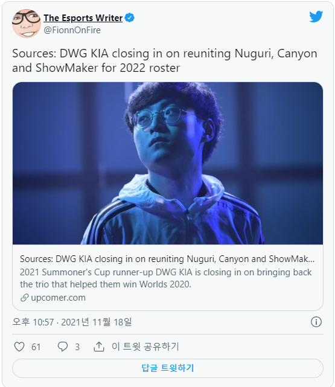Open The Esports Writer display name
This screenshot has width=335, height=387.
click(x=83, y=18)
